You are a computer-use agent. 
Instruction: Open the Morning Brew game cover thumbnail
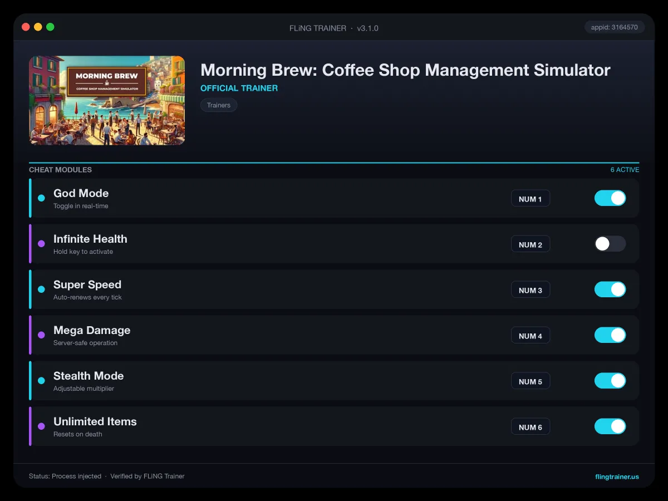coord(107,100)
